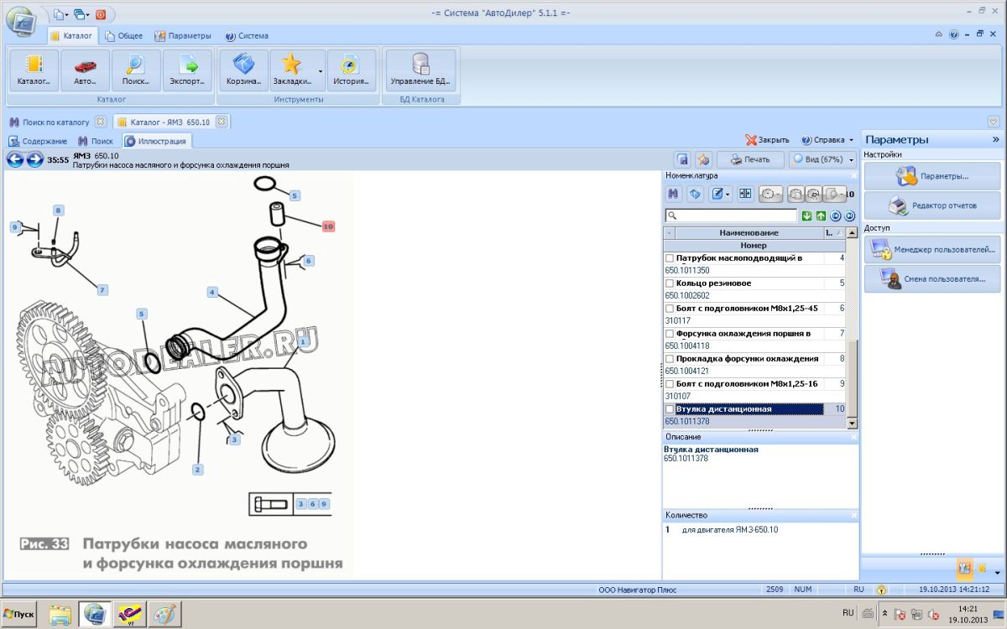This screenshot has height=629, width=1007.
Task: Open 1C app from the taskbar
Action: [130, 615]
